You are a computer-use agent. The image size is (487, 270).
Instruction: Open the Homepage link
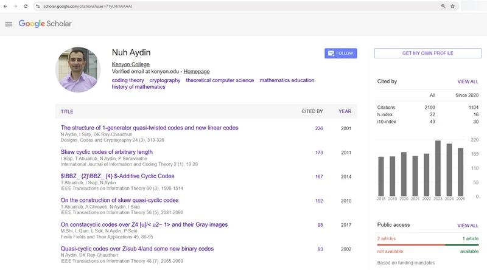(x=197, y=72)
